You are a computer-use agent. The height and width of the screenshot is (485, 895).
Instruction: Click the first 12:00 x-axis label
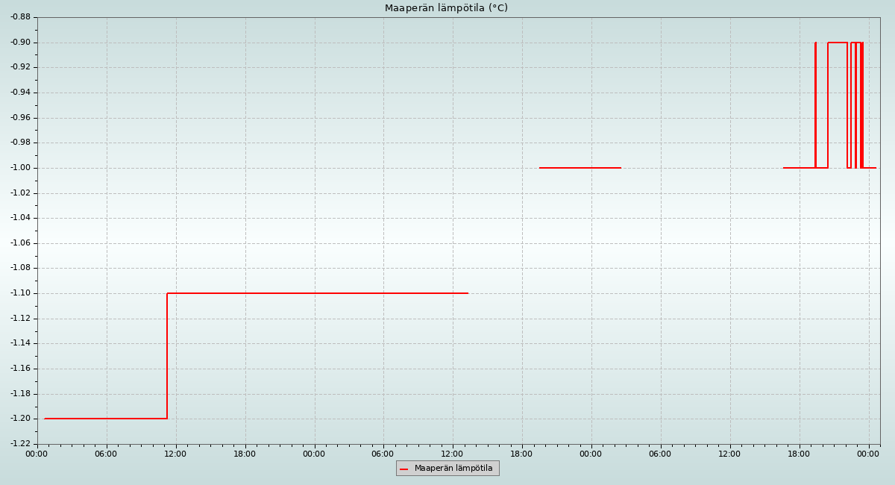[175, 454]
